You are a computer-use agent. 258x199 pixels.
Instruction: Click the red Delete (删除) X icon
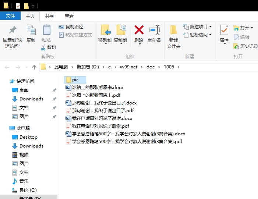139,30
